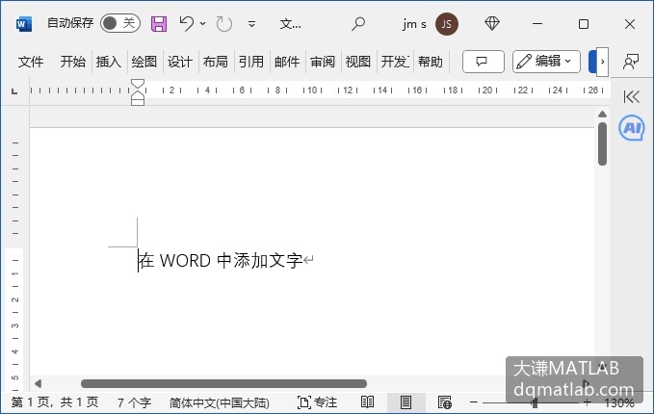Click the horizontal scrollbar left arrow

pos(38,383)
